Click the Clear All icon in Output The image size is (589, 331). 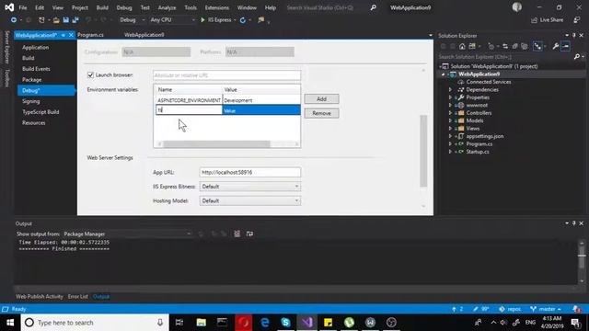237,234
